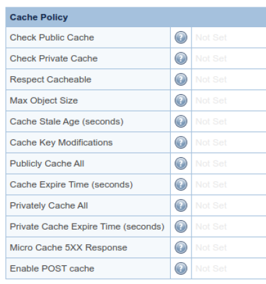Click the Privately Cache All help icon
Image resolution: width=266 pixels, height=284 pixels.
181,206
